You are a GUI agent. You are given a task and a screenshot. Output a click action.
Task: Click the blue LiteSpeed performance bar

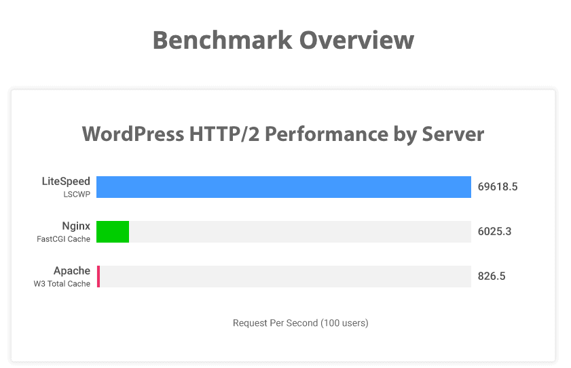(x=283, y=187)
